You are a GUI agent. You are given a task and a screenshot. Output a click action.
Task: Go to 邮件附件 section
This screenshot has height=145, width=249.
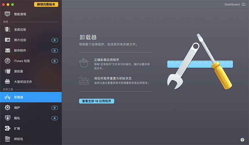[31, 50]
